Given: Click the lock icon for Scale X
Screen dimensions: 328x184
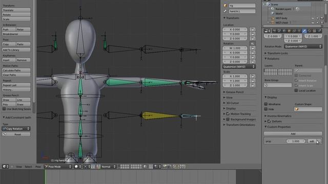Looking at the screenshot, I should [x=253, y=76].
